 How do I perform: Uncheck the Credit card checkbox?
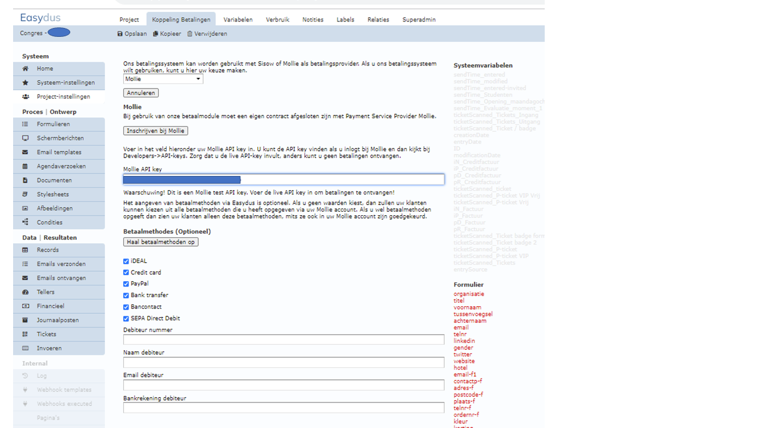[x=126, y=272]
